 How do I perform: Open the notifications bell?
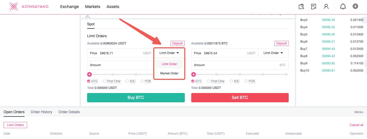pos(343,6)
